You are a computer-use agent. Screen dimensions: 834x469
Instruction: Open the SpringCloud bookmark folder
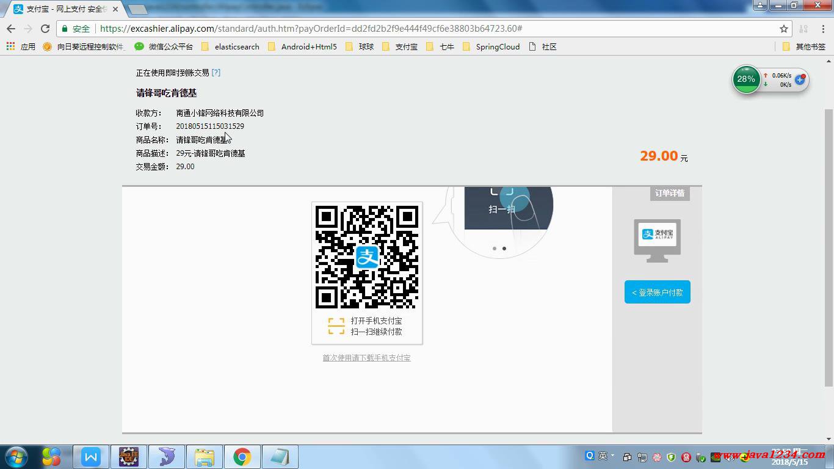[491, 46]
